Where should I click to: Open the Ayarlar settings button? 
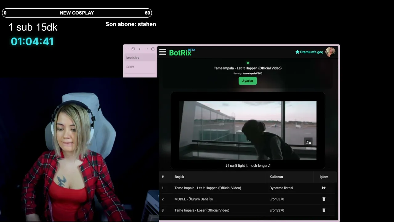247,81
